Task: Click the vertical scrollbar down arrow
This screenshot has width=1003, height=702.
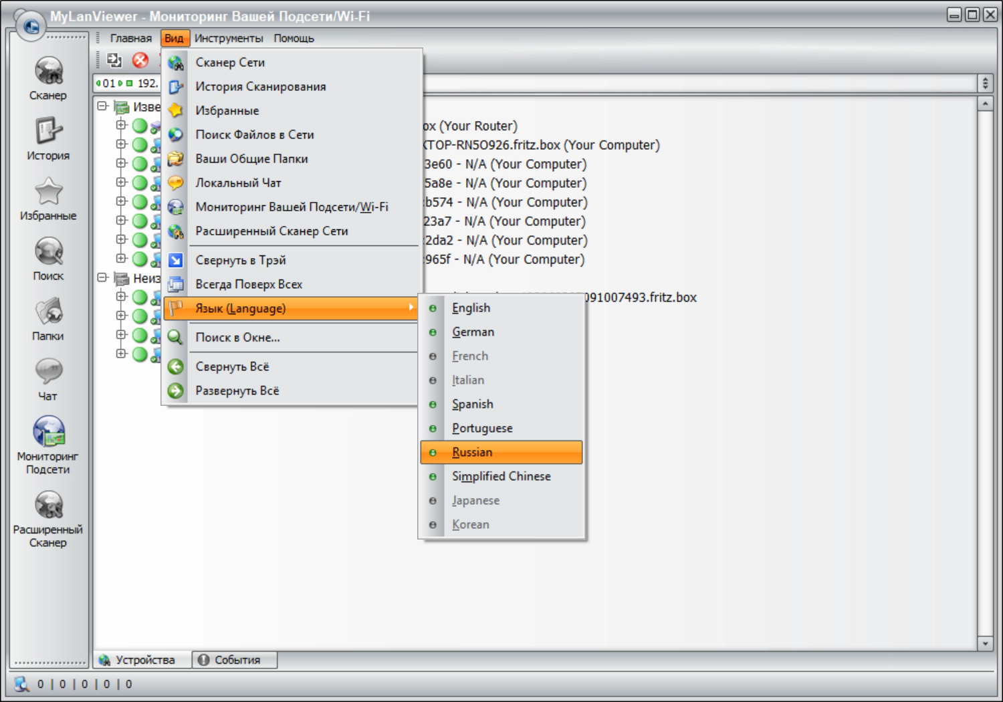Action: 985,643
